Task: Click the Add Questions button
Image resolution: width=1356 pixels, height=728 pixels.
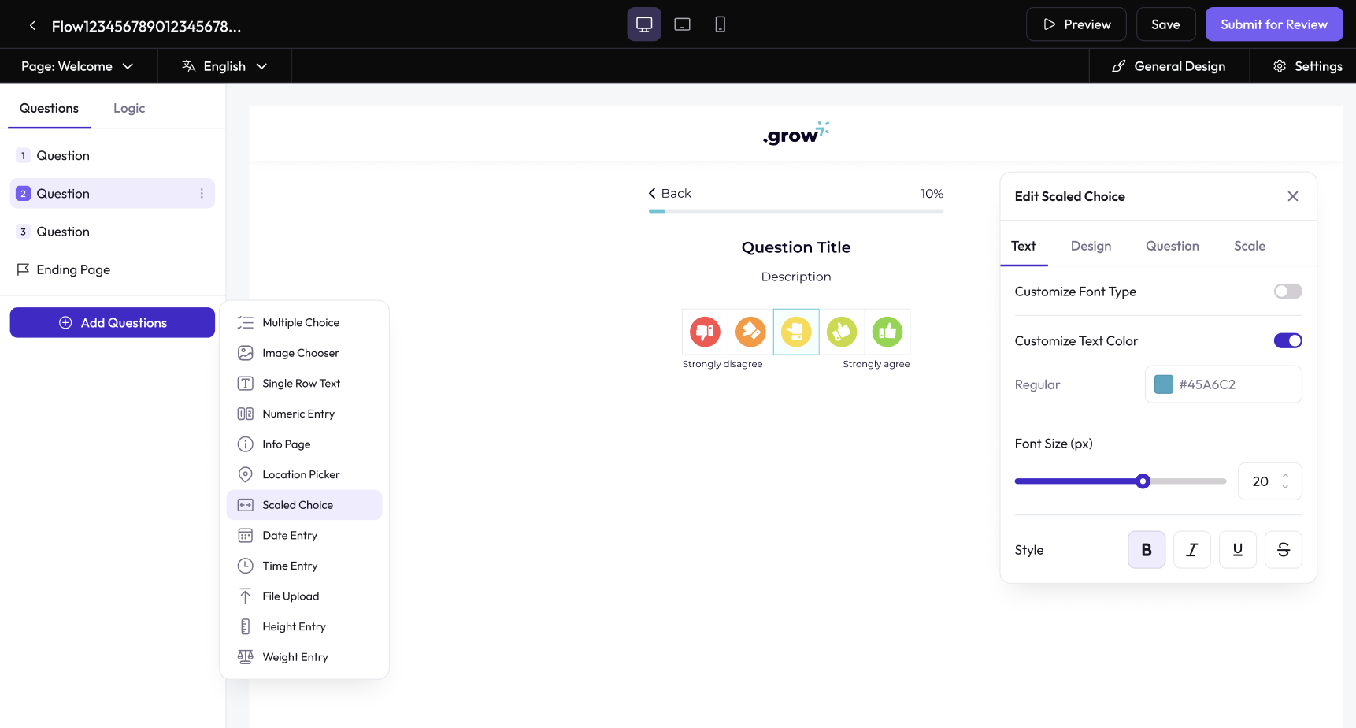Action: [112, 323]
